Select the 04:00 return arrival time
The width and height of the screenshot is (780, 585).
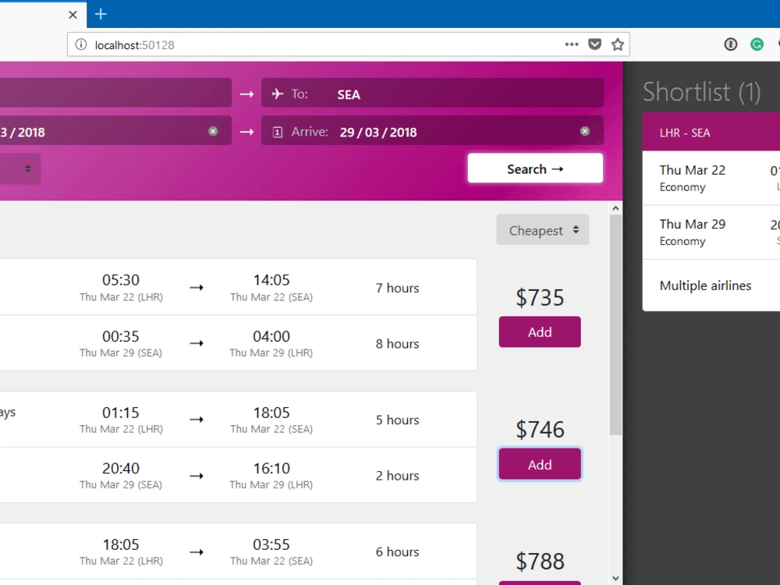(x=271, y=336)
